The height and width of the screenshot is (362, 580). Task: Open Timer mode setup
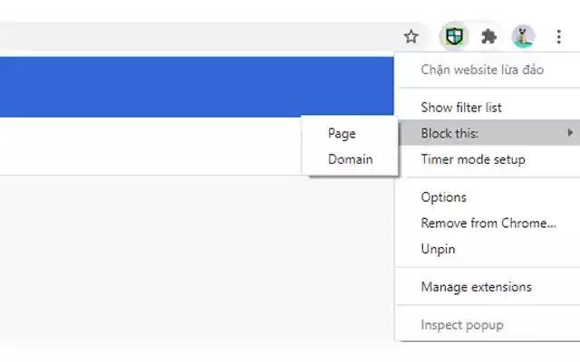click(x=473, y=159)
